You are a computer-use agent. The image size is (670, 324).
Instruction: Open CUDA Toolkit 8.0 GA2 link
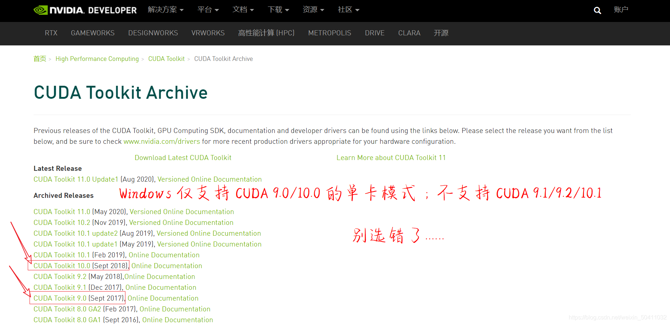(x=67, y=309)
